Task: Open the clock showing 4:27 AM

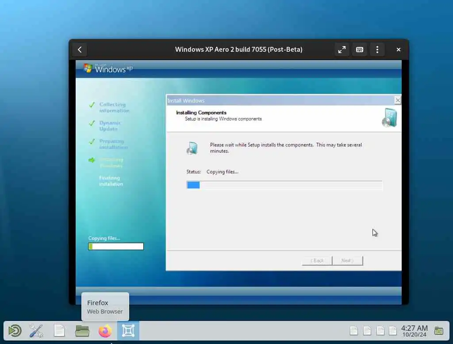Action: [x=414, y=331]
